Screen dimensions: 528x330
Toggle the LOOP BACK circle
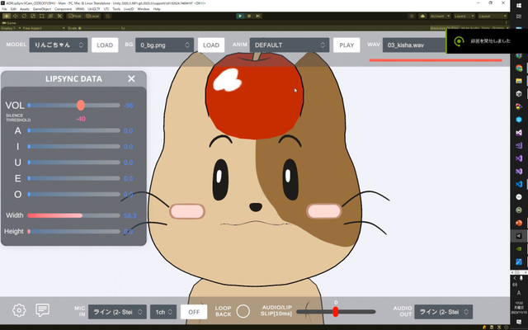point(243,312)
